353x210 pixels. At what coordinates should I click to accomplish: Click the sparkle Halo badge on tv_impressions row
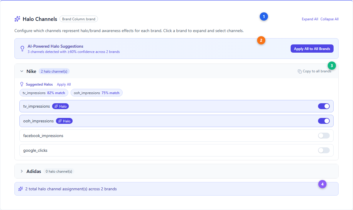(x=60, y=106)
